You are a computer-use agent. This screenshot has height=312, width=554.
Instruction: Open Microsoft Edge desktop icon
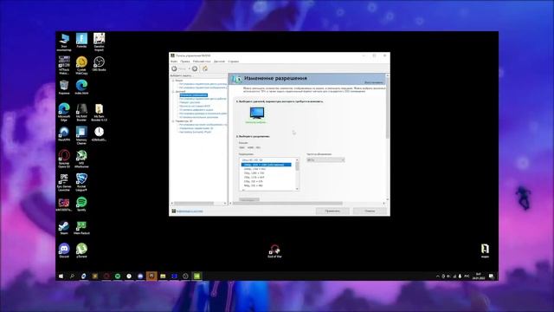[x=64, y=113]
